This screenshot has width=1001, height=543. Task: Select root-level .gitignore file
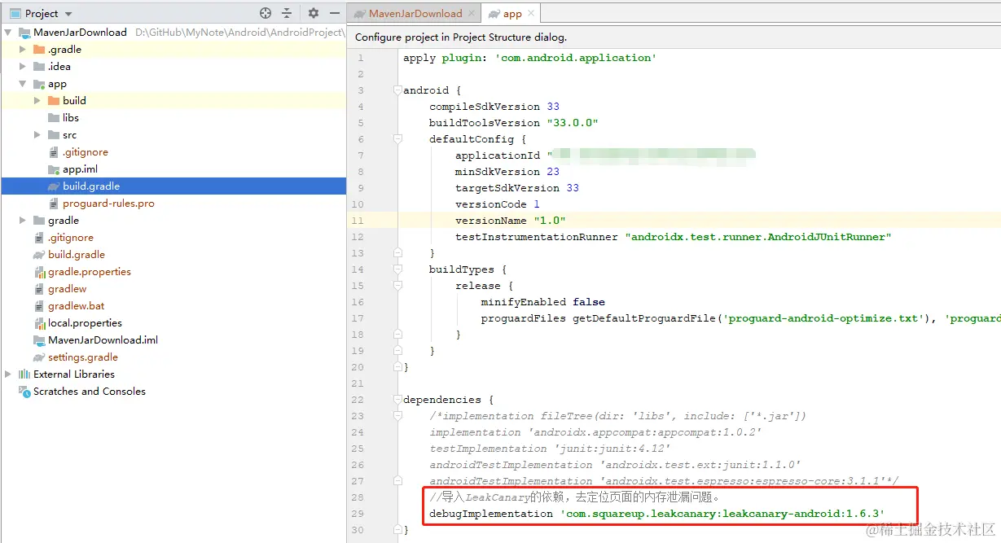pos(70,238)
